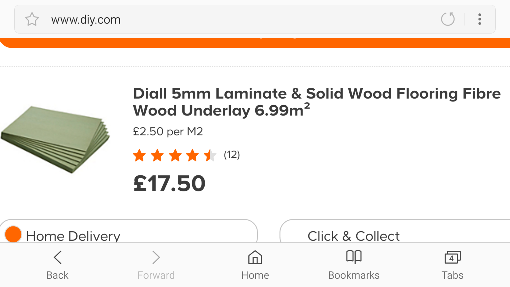The height and width of the screenshot is (287, 510).
Task: Click the Home Delivery label text
Action: tap(73, 236)
